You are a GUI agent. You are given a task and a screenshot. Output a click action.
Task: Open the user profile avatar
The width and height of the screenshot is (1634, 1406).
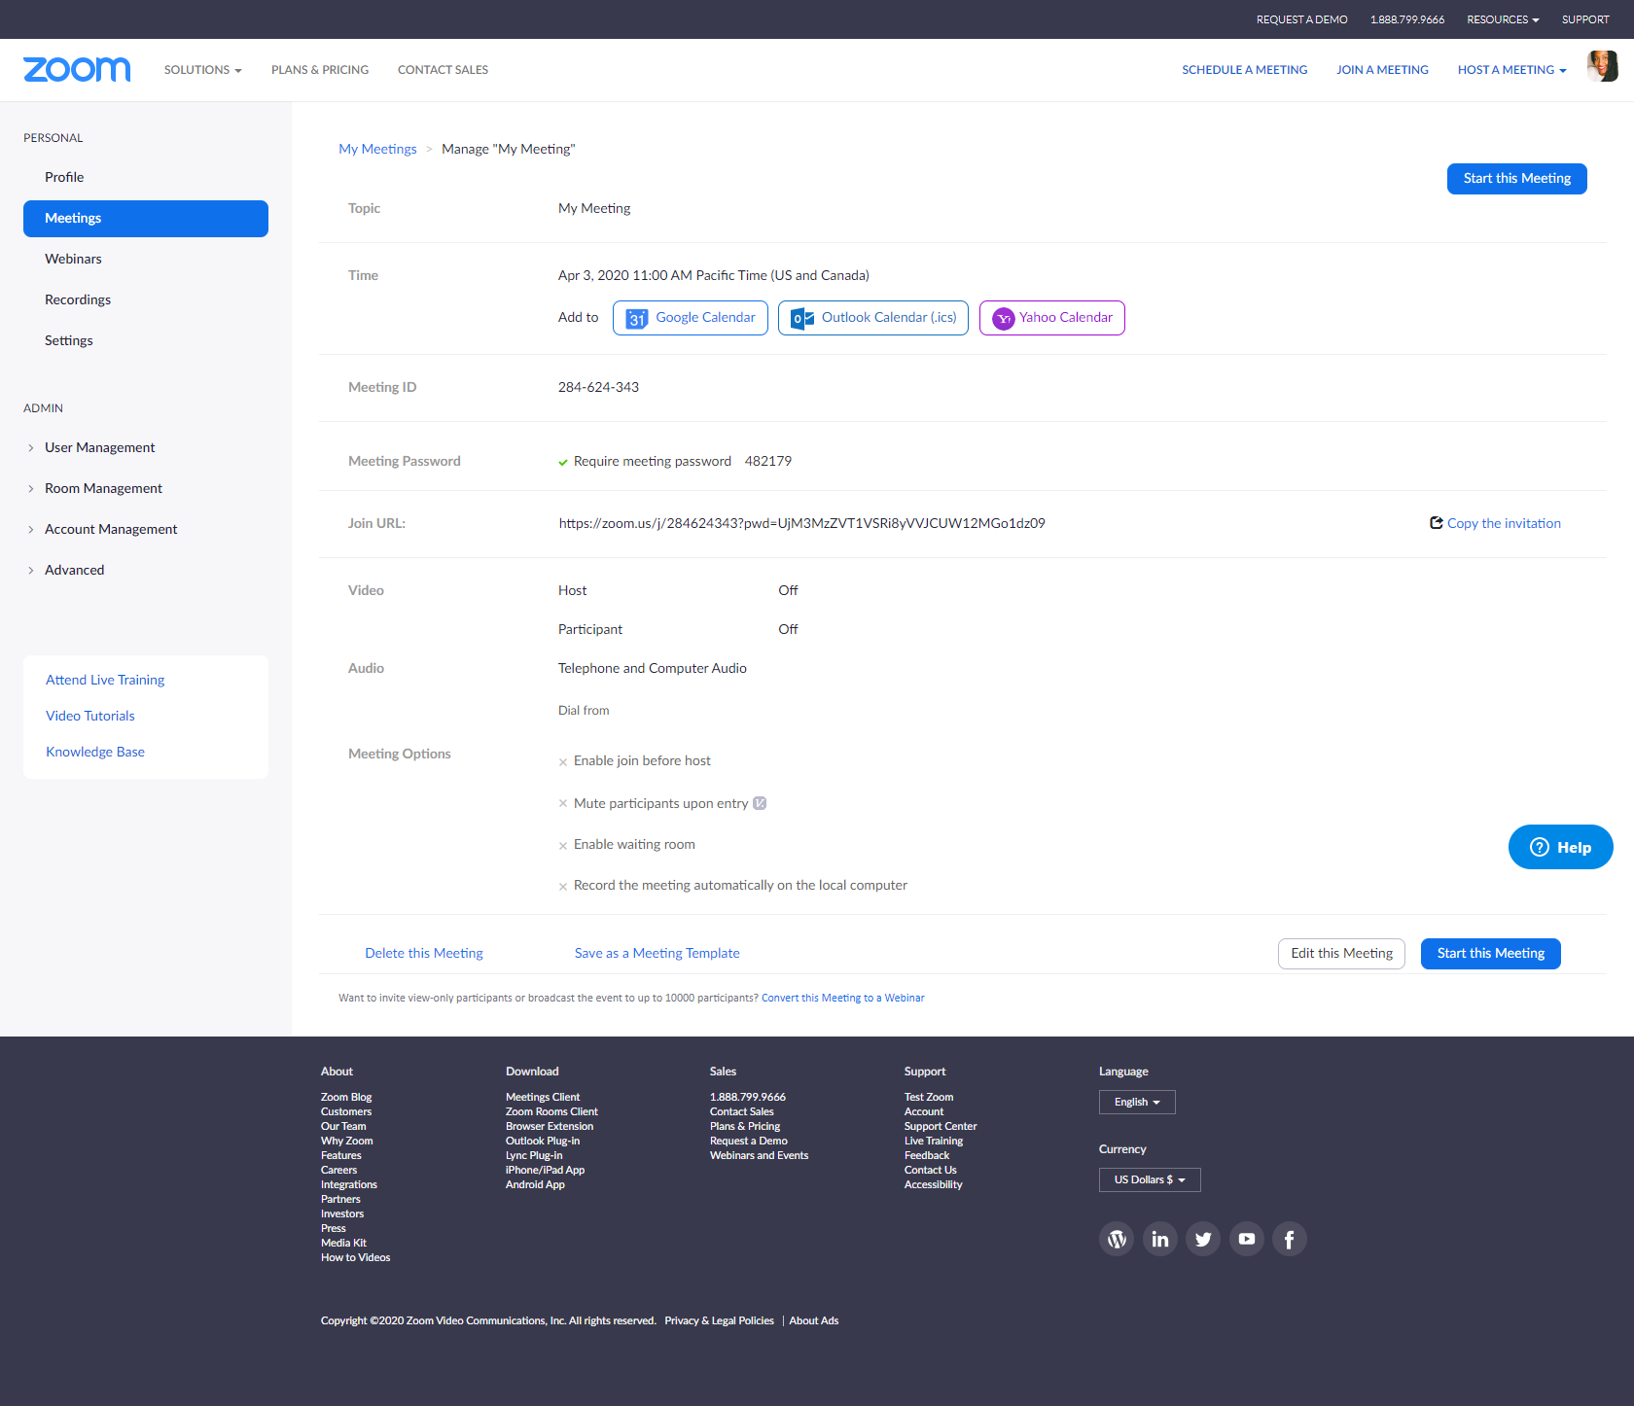[x=1602, y=67]
